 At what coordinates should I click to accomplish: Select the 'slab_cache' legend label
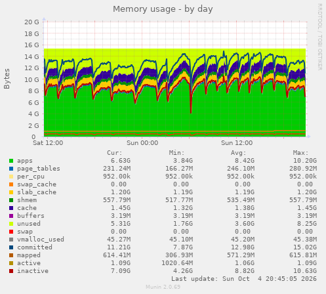(37, 192)
